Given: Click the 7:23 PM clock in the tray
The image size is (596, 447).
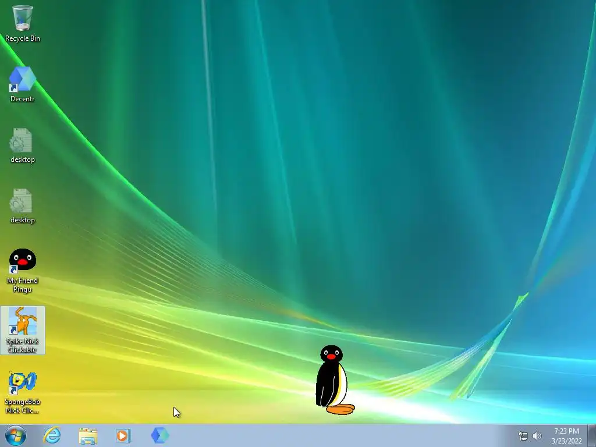Looking at the screenshot, I should pyautogui.click(x=566, y=436).
